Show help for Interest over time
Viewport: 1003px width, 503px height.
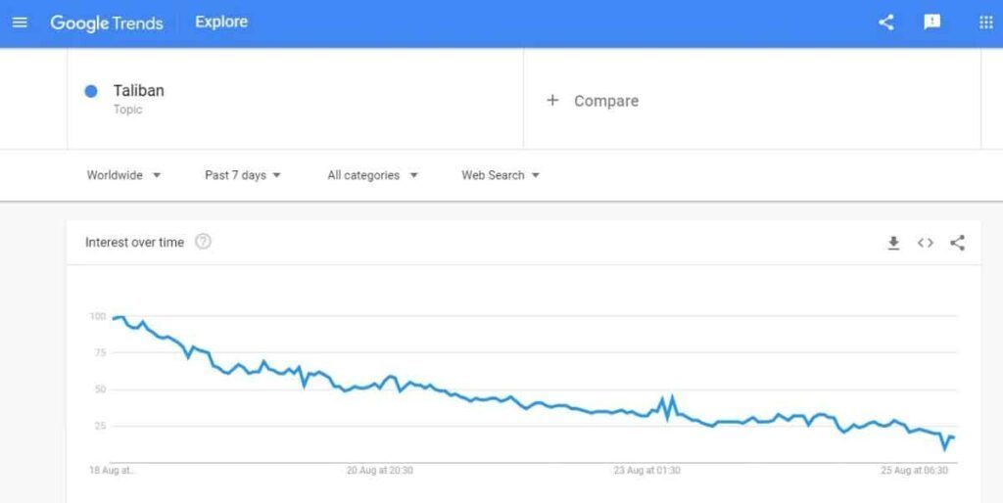coord(203,242)
